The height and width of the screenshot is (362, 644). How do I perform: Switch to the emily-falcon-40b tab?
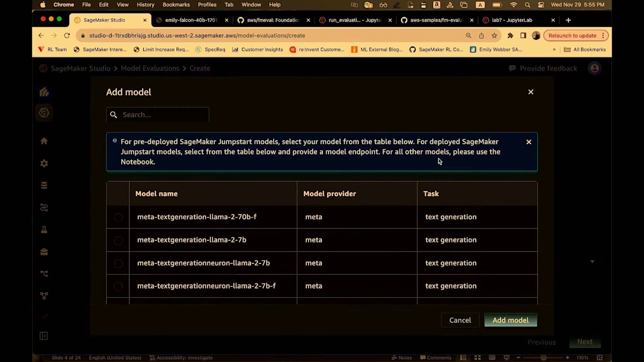click(x=192, y=20)
